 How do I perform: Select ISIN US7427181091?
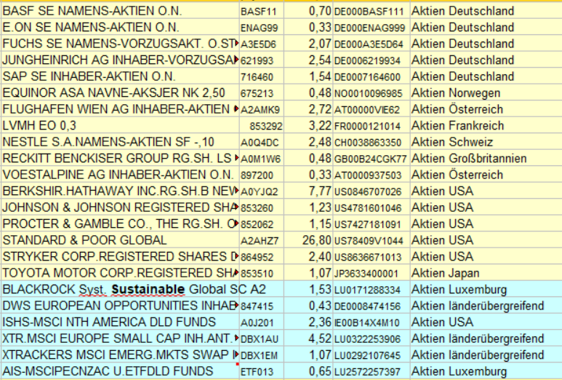click(372, 224)
